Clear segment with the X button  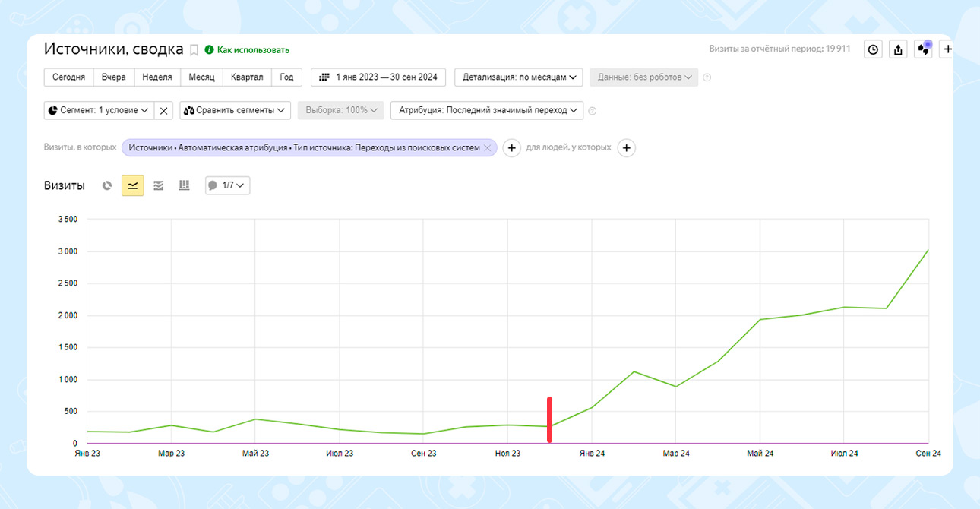pyautogui.click(x=163, y=110)
